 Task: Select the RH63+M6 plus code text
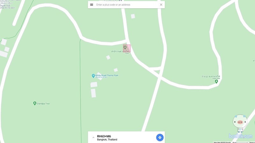(x=104, y=136)
